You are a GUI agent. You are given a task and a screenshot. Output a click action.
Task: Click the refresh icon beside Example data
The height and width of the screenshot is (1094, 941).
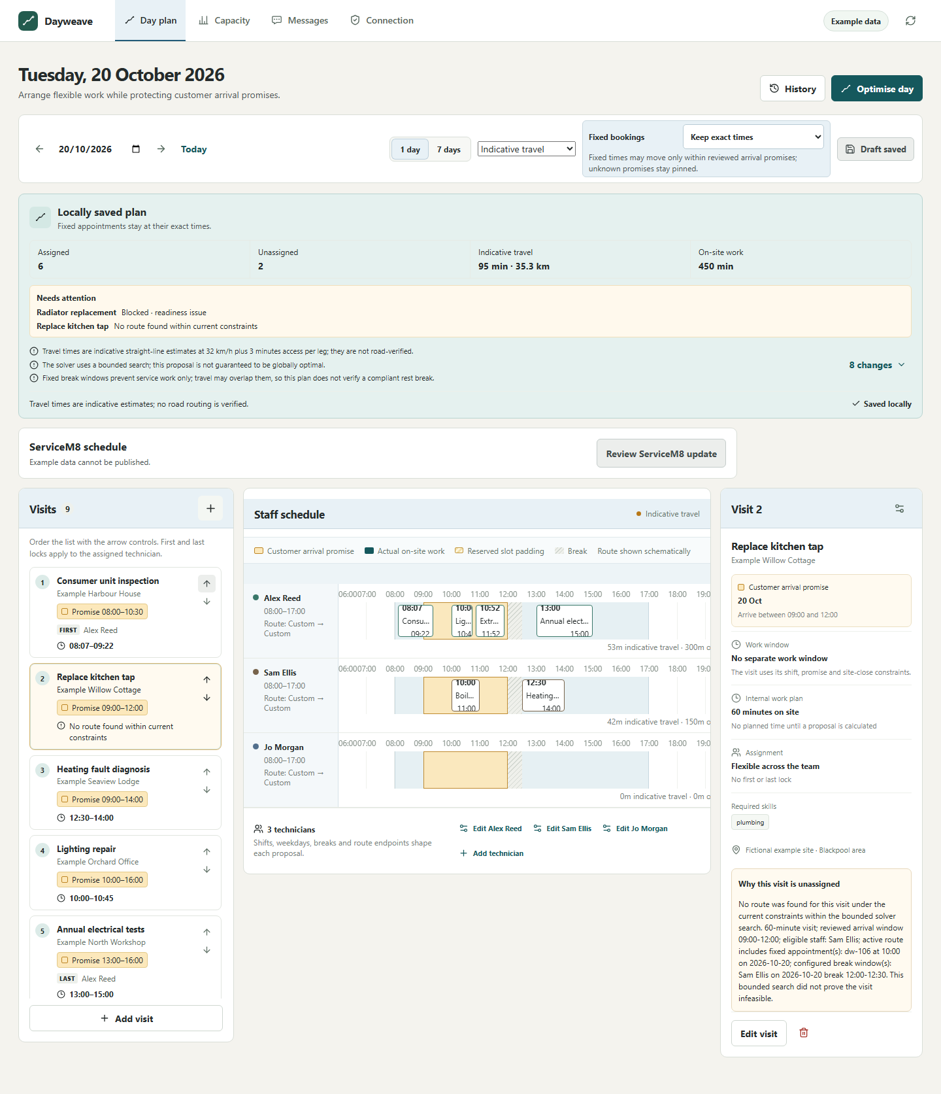click(x=910, y=21)
